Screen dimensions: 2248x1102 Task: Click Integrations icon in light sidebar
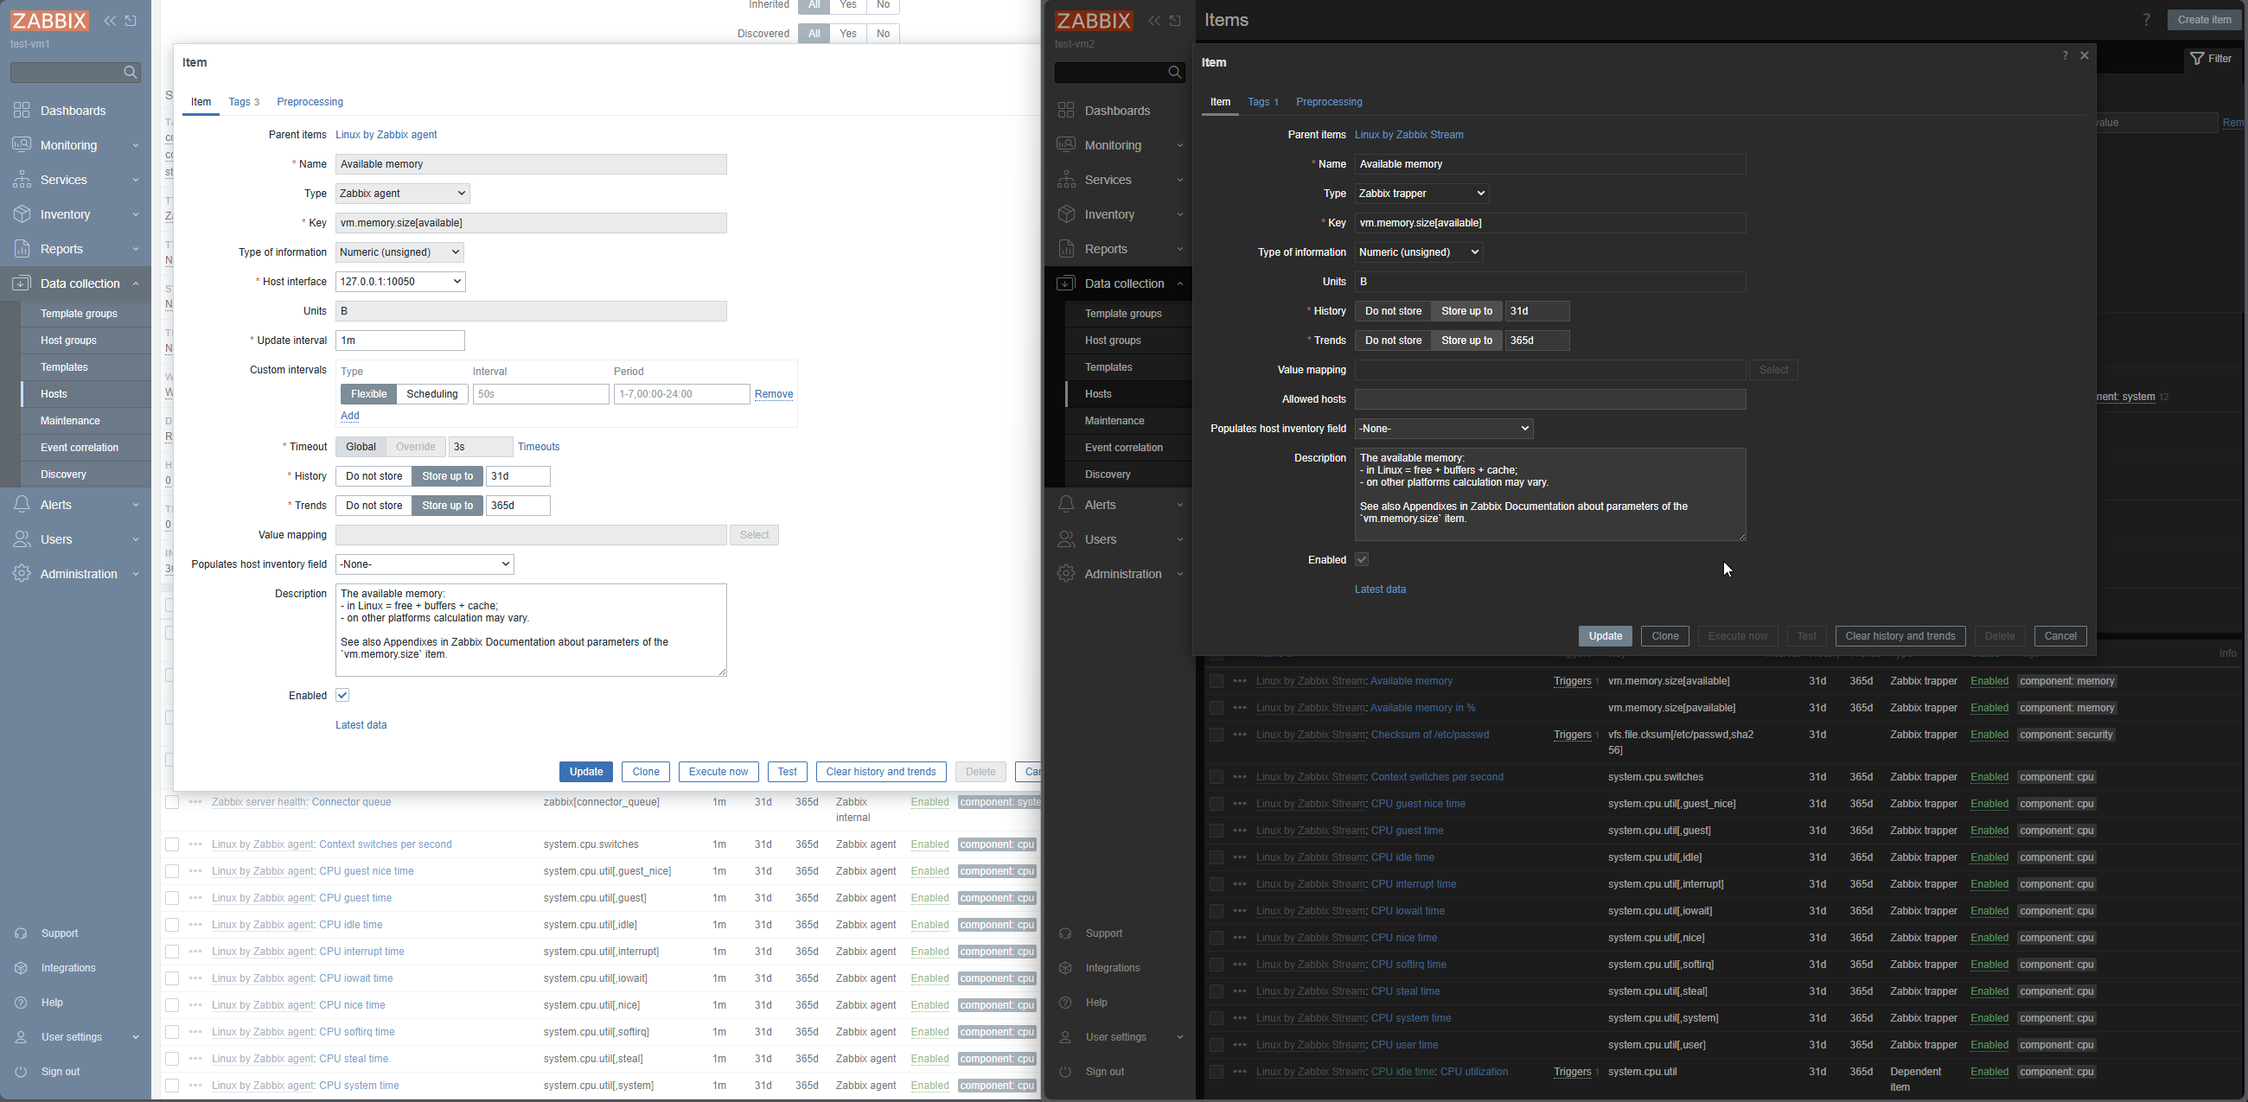coord(21,969)
